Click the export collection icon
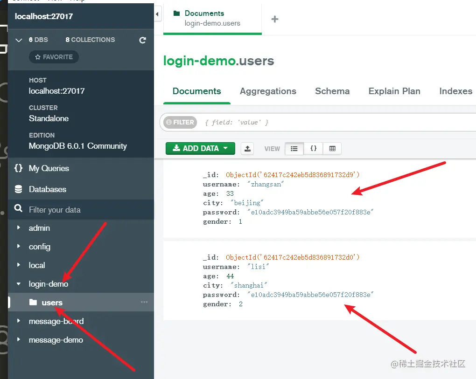 tap(247, 149)
